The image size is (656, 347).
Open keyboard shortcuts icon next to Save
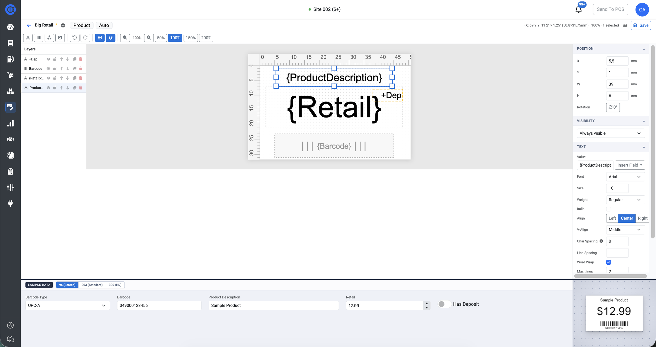[x=625, y=25]
